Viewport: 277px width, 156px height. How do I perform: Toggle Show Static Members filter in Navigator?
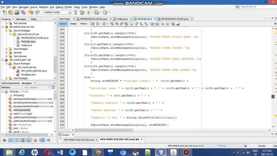17,140
